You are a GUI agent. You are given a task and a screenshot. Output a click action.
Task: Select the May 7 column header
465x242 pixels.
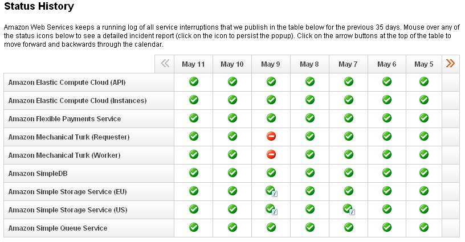pyautogui.click(x=348, y=64)
